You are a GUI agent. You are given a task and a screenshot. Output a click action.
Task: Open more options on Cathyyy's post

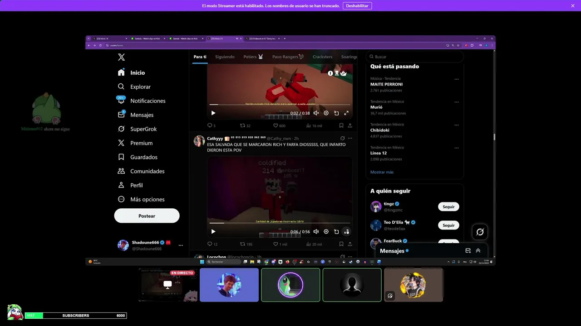(350, 138)
